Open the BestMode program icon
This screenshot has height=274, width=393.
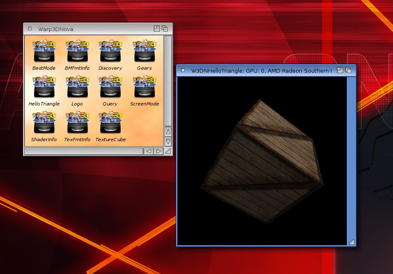click(x=44, y=51)
